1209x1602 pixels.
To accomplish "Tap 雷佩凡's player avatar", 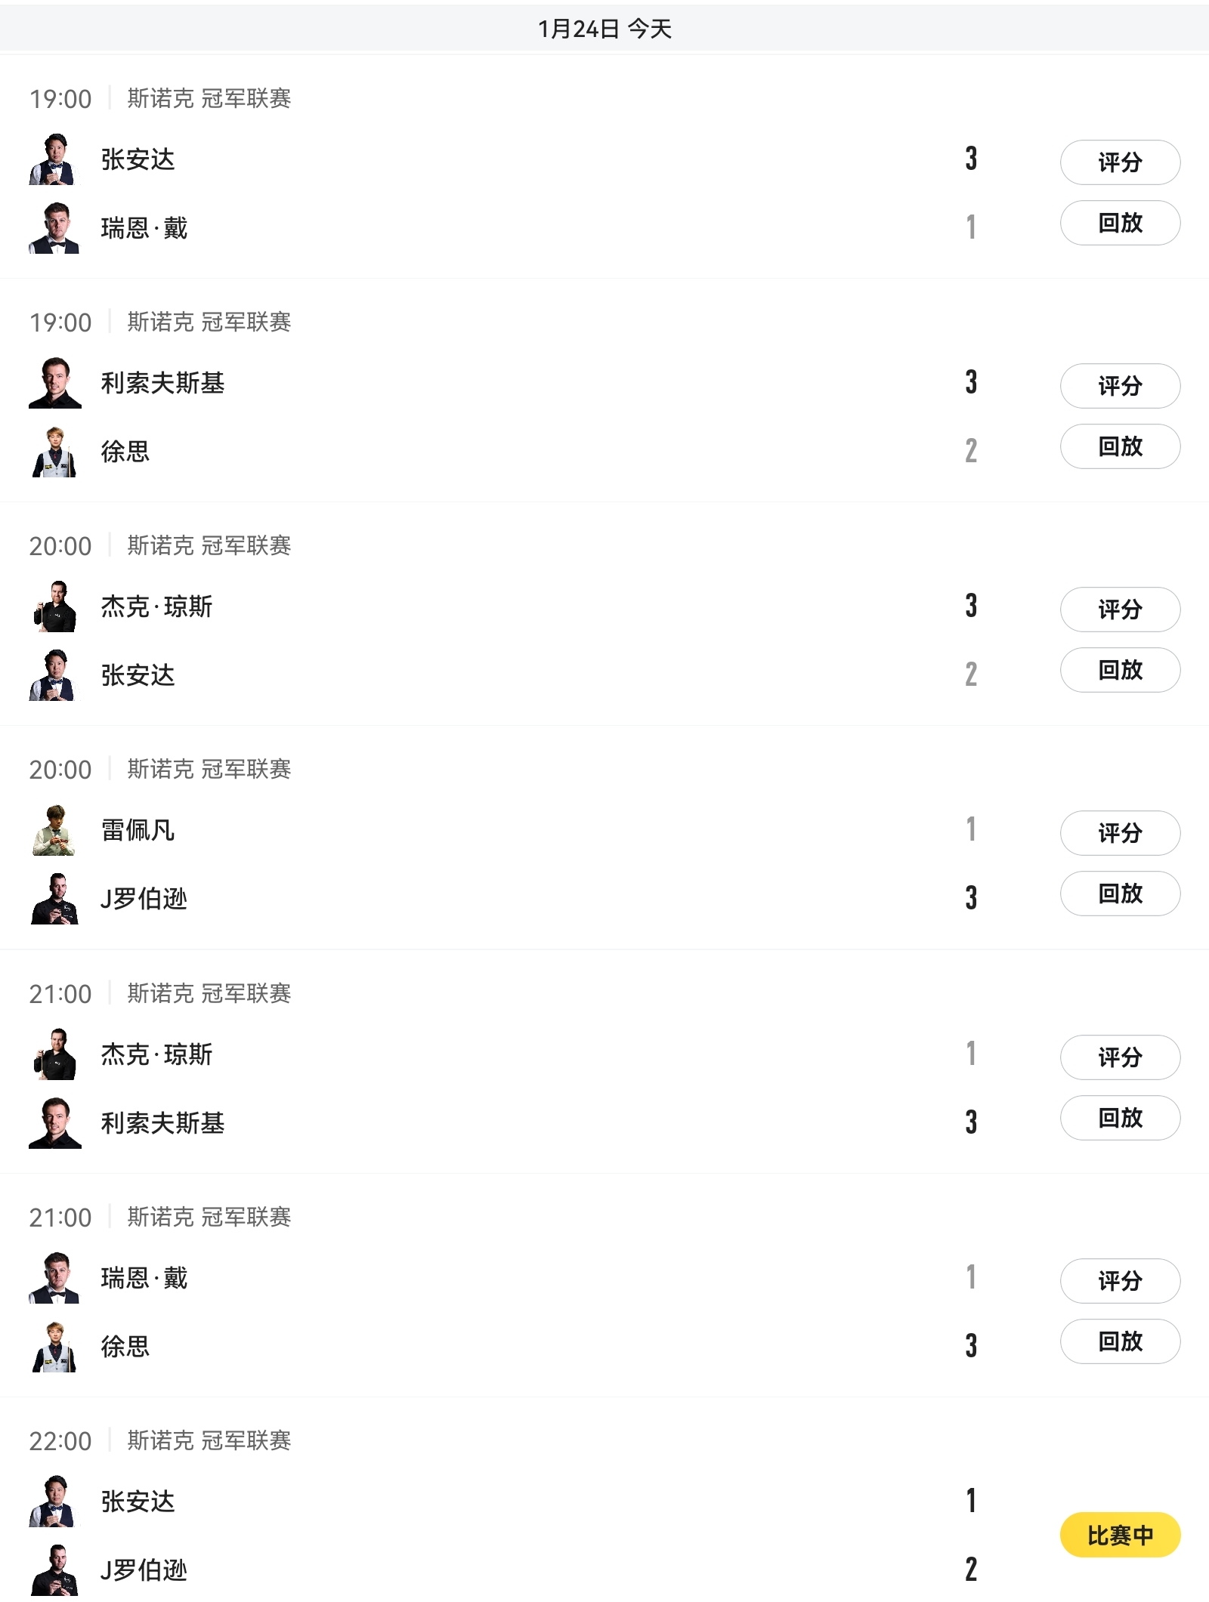I will coord(54,830).
